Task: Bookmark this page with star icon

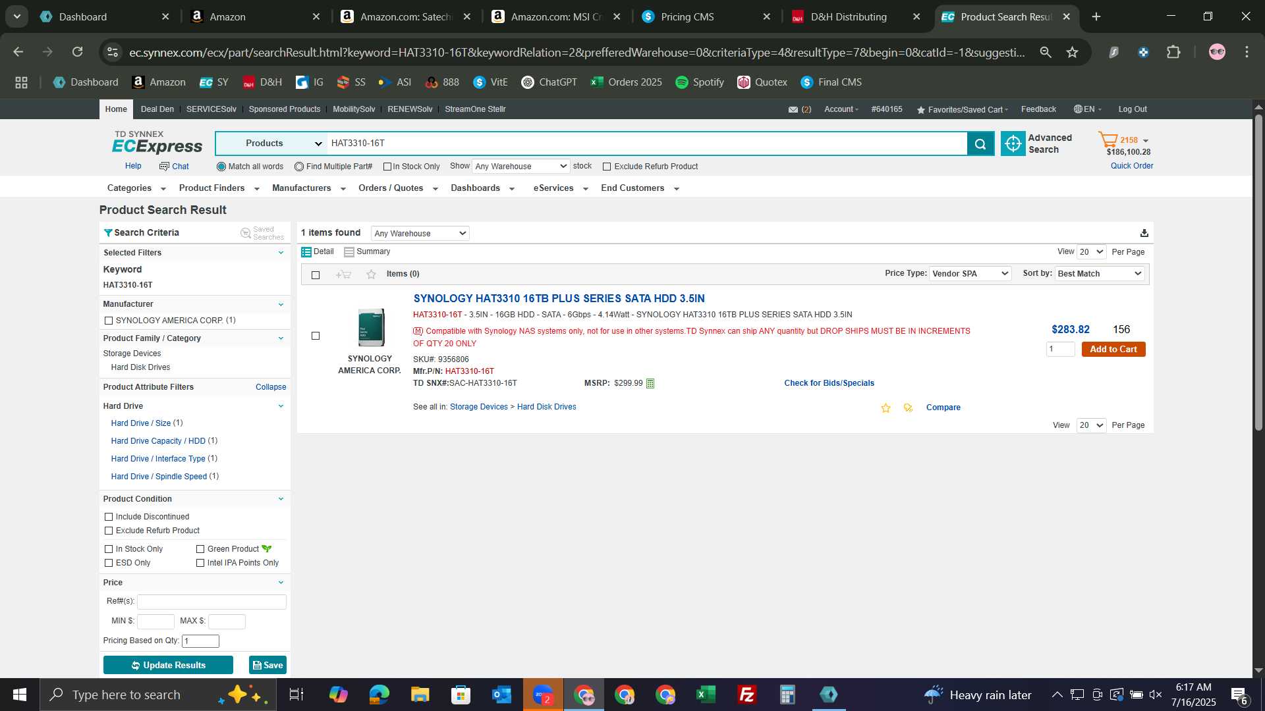Action: tap(1073, 52)
